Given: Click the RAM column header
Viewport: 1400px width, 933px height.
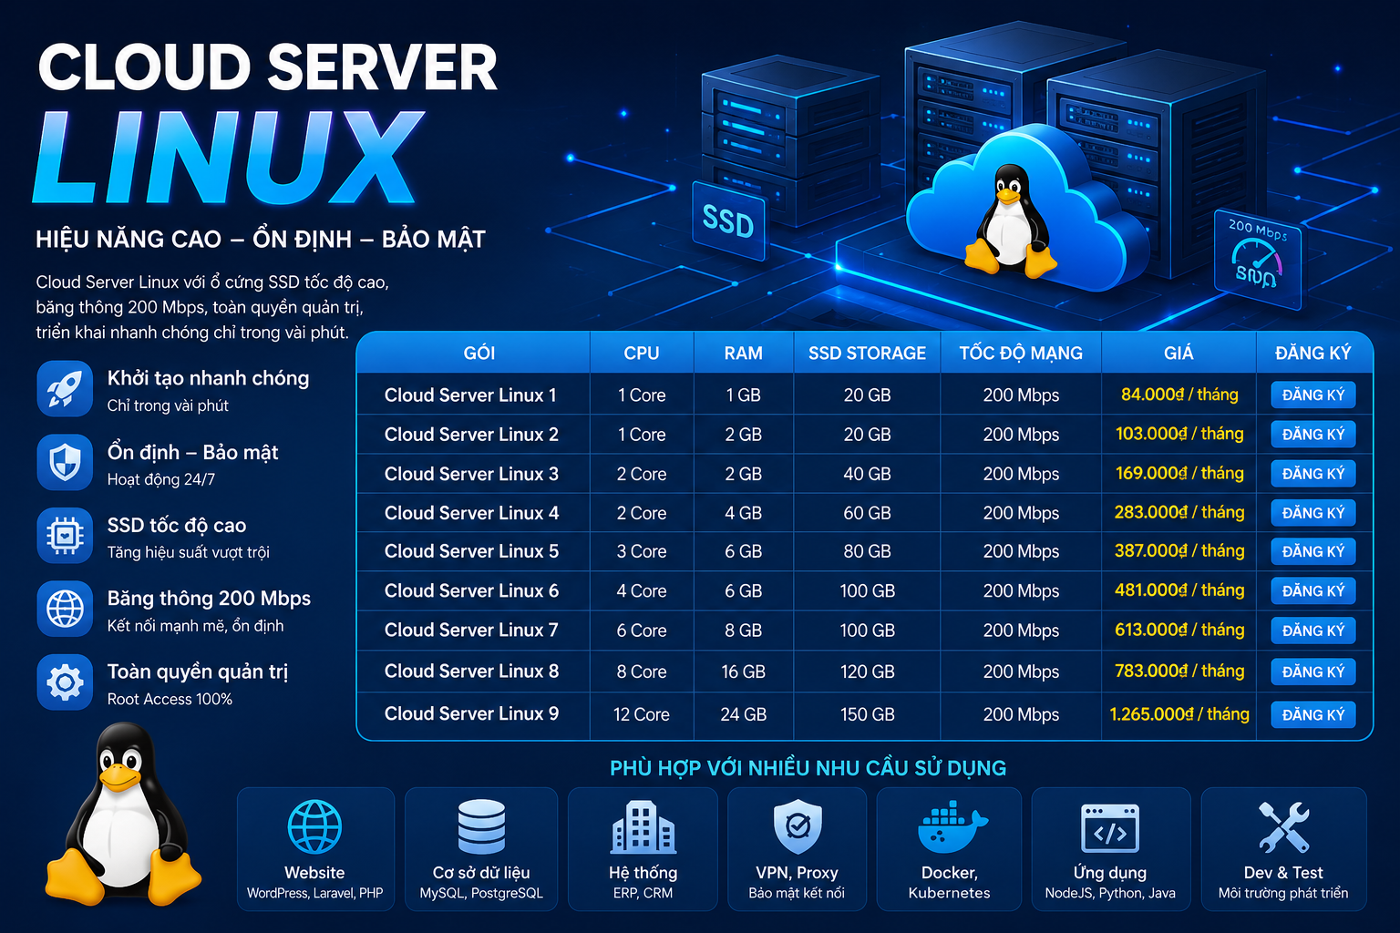Looking at the screenshot, I should pos(744,353).
